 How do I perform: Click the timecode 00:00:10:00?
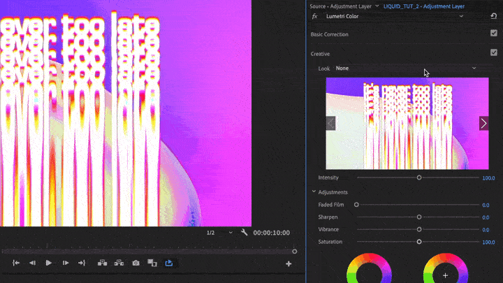click(x=271, y=233)
